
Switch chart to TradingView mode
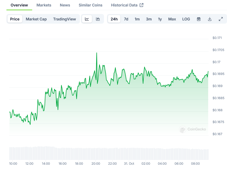tap(64, 19)
